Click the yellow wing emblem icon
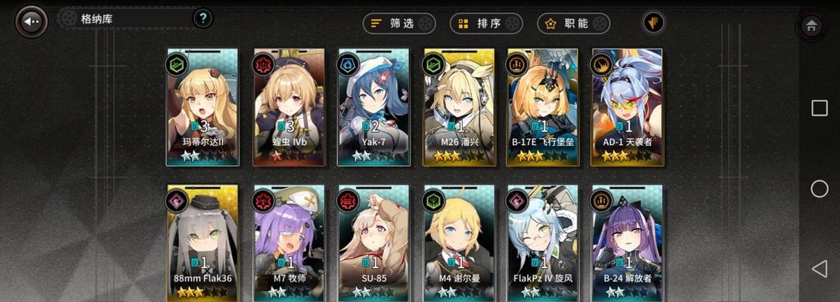The width and height of the screenshot is (840, 302). click(653, 23)
